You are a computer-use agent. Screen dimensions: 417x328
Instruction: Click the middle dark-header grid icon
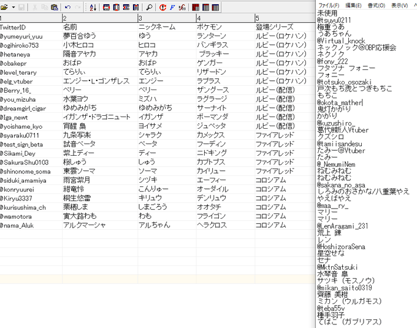pos(205,7)
